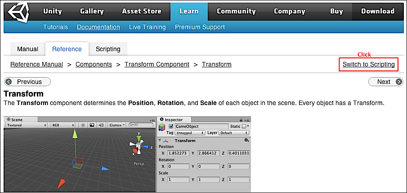Image resolution: width=407 pixels, height=193 pixels.
Task: Go to the Previous page
Action: [x=27, y=82]
